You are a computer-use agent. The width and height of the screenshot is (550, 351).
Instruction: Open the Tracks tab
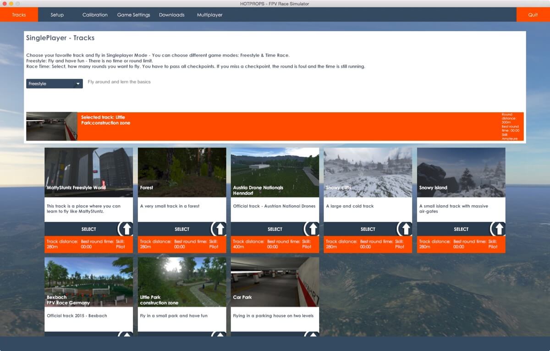pyautogui.click(x=19, y=15)
